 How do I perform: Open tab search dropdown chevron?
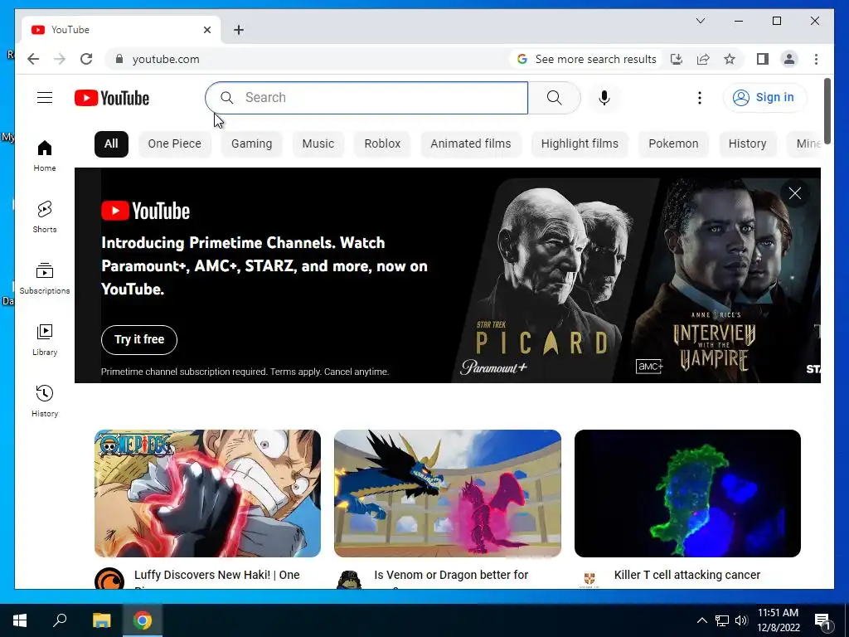(x=700, y=21)
